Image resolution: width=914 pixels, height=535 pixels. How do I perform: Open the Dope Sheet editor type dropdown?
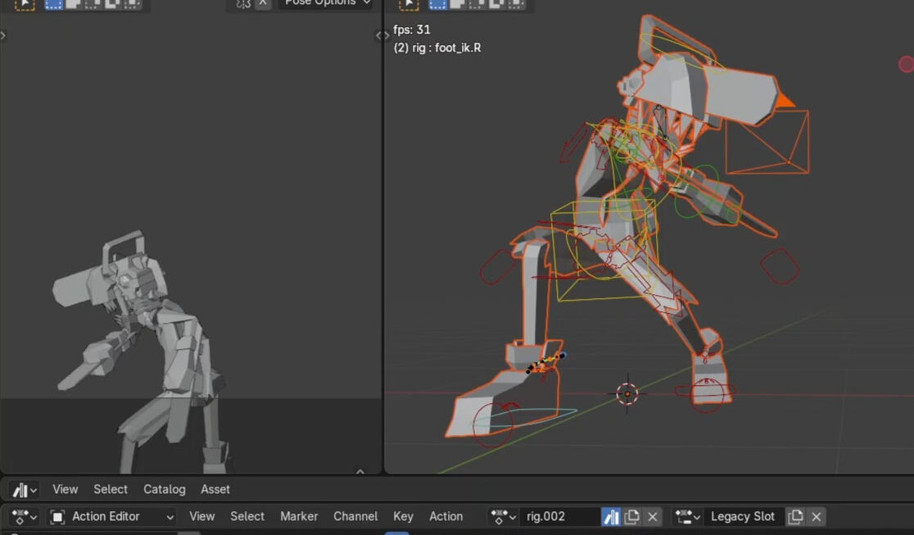(x=23, y=517)
